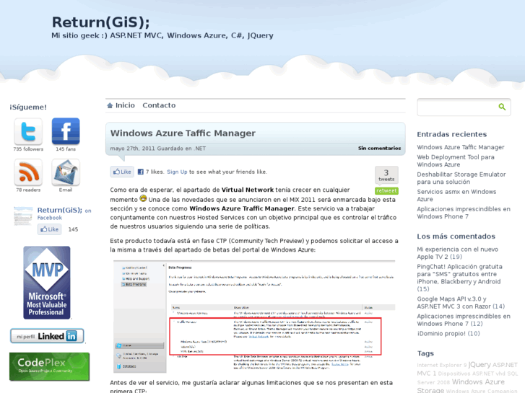Click the 145 fans text
The height and width of the screenshot is (393, 525).
(x=66, y=149)
